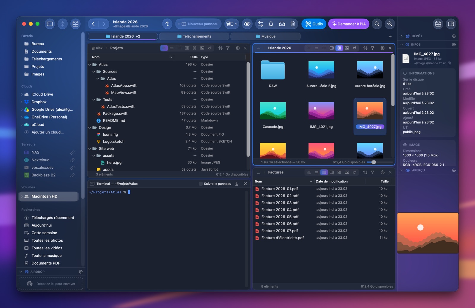Viewport: 475px width, 308px height.
Task: Click Nouveau panneau button
Action: pos(198,24)
